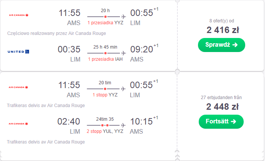Select the '1 przesiadka IAH' stop info

click(x=105, y=59)
